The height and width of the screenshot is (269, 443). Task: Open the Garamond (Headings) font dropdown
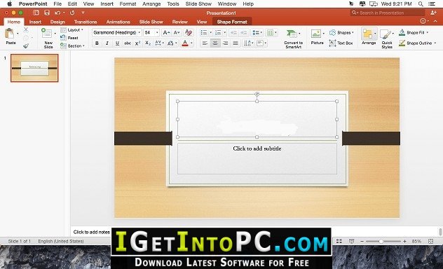pyautogui.click(x=116, y=33)
